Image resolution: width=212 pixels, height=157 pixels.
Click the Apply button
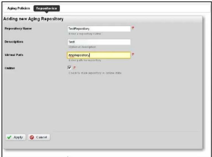coord(16,137)
